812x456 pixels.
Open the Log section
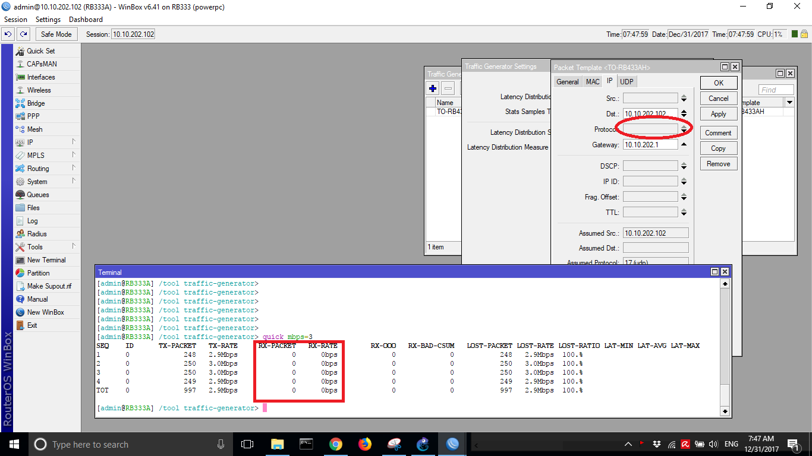pyautogui.click(x=32, y=221)
